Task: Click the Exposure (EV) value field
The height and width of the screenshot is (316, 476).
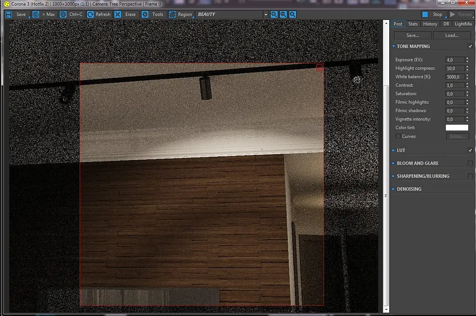Action: [455, 60]
